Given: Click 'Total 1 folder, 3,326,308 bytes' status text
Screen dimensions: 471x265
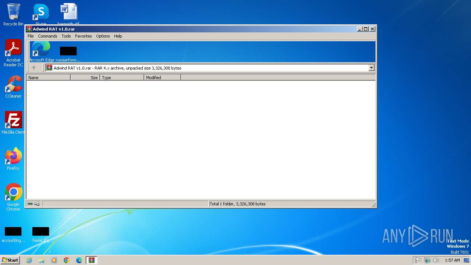Looking at the screenshot, I should tap(237, 204).
